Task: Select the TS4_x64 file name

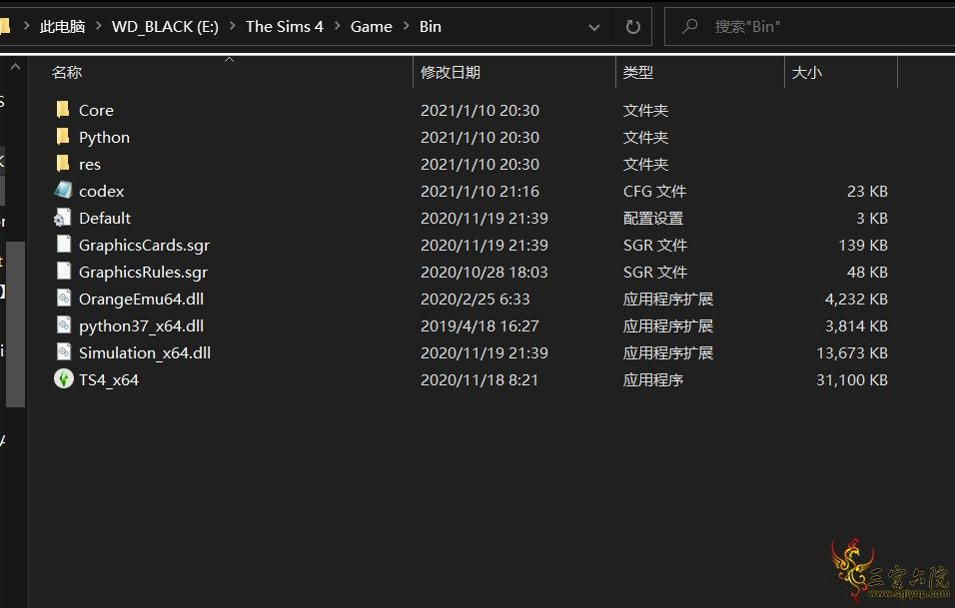Action: tap(109, 379)
